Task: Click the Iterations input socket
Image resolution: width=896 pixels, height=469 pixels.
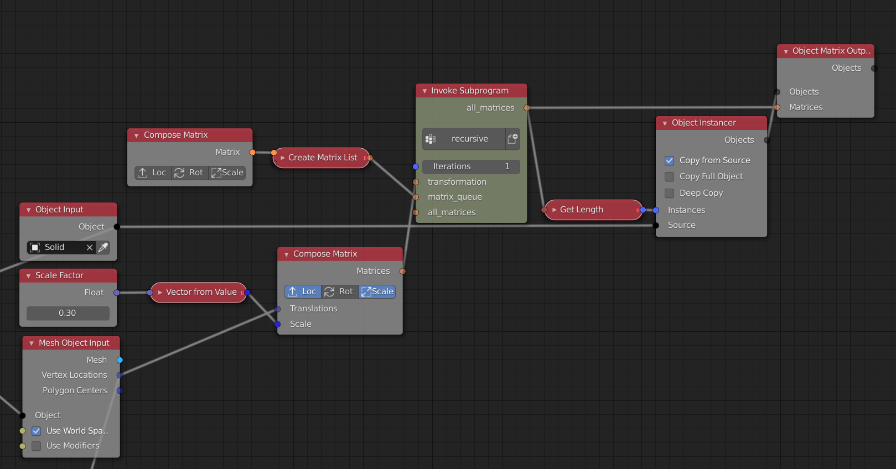Action: coord(416,166)
